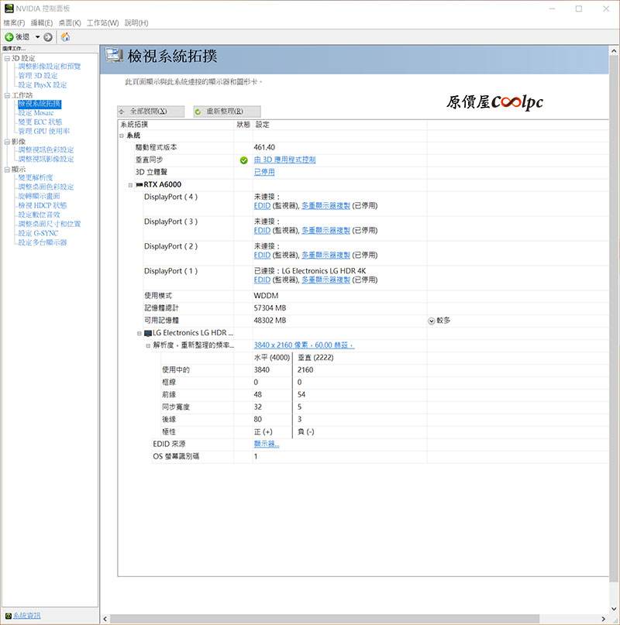Viewport: 620px width, 625px height.
Task: Collapse the RTX A6000 node
Action: (x=130, y=185)
